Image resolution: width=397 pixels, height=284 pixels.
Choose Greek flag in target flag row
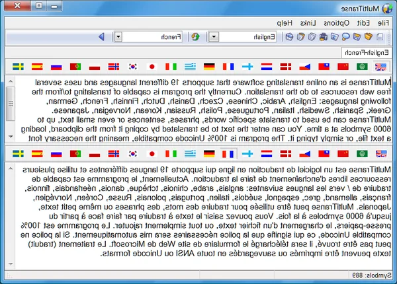click(x=190, y=154)
